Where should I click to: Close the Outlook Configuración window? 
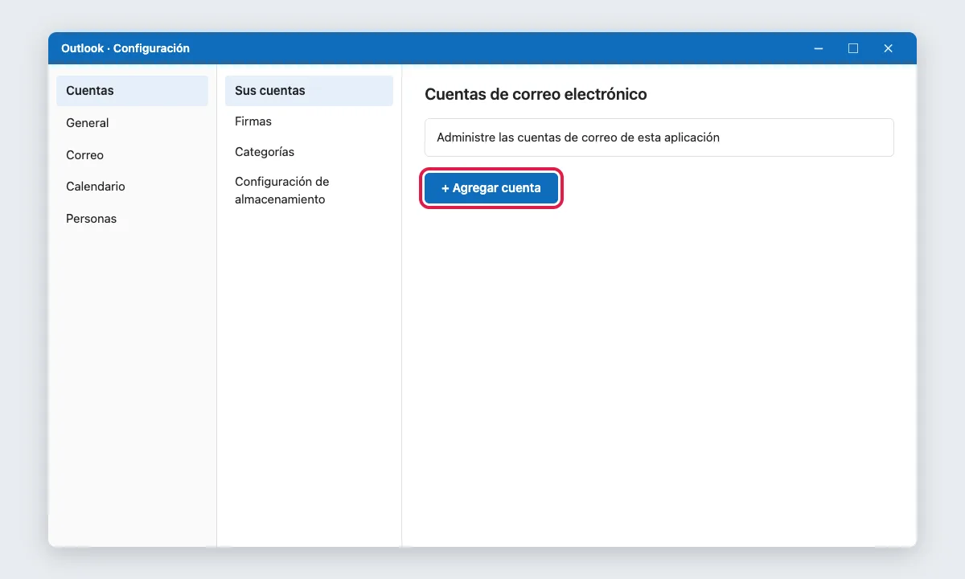(x=889, y=48)
